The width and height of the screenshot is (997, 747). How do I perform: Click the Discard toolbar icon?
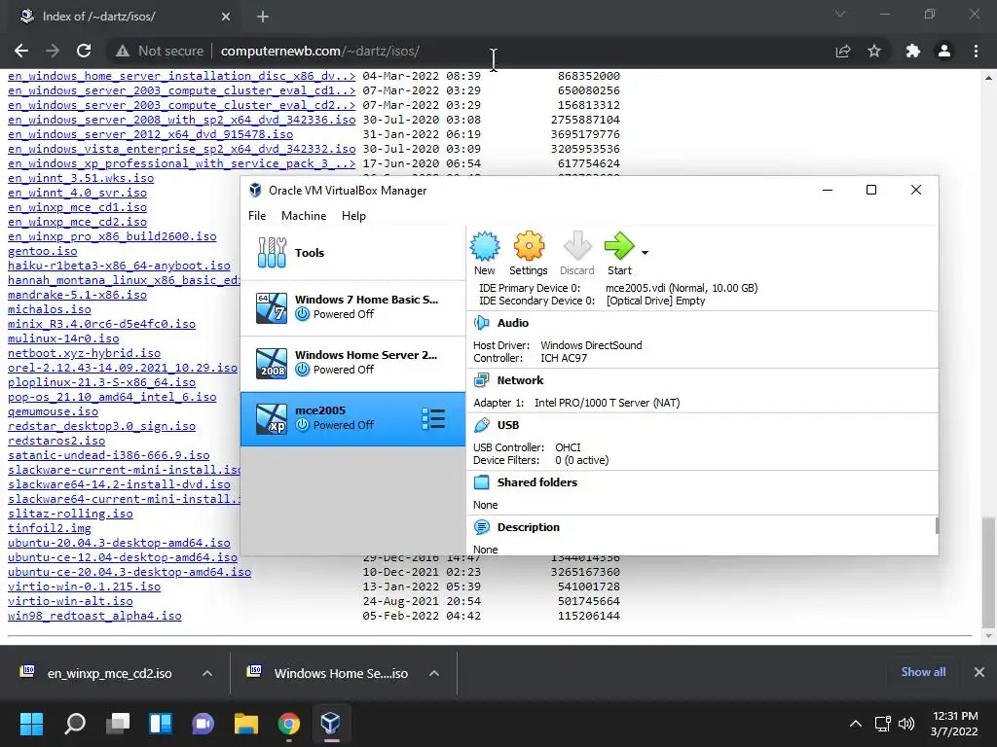click(577, 246)
